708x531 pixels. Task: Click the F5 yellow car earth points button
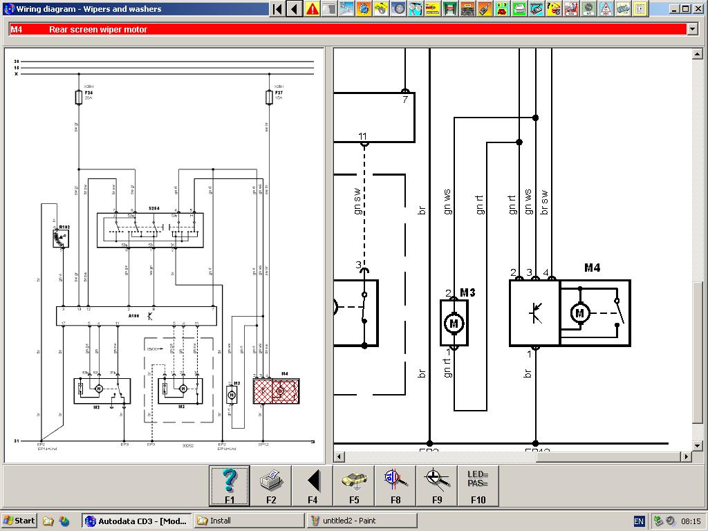(354, 485)
